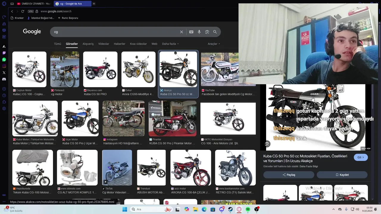Click the address bar www.google.com/search
This screenshot has height=214, width=381.
pyautogui.click(x=56, y=11)
